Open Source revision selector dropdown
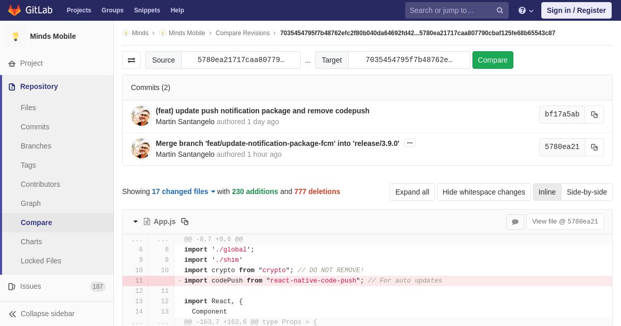621x326 pixels. click(241, 60)
